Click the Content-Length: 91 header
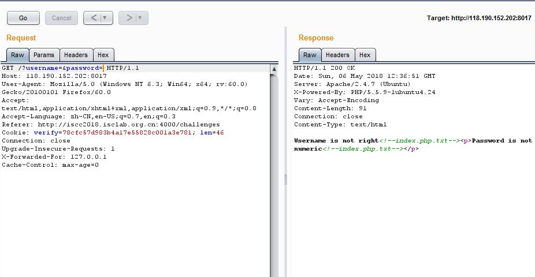This screenshot has height=277, width=535. [x=330, y=108]
